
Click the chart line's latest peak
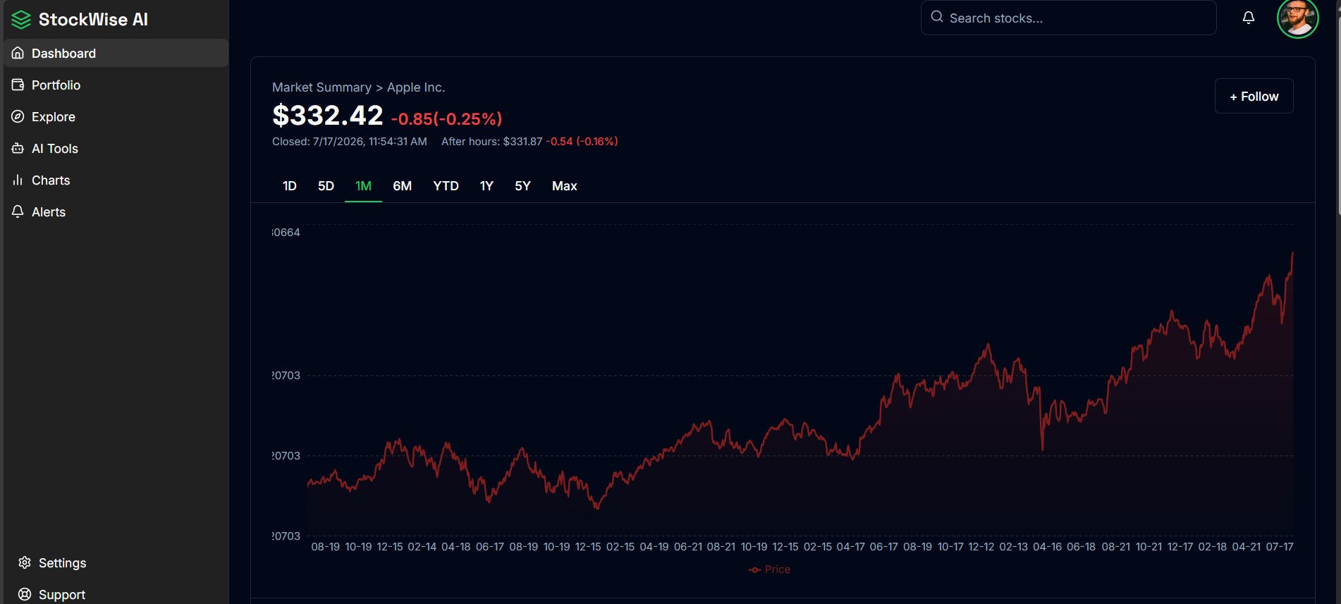tap(1292, 253)
